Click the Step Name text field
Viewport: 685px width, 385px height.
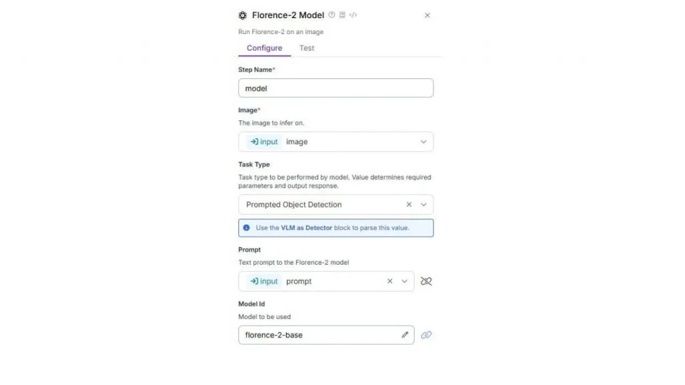coord(336,88)
